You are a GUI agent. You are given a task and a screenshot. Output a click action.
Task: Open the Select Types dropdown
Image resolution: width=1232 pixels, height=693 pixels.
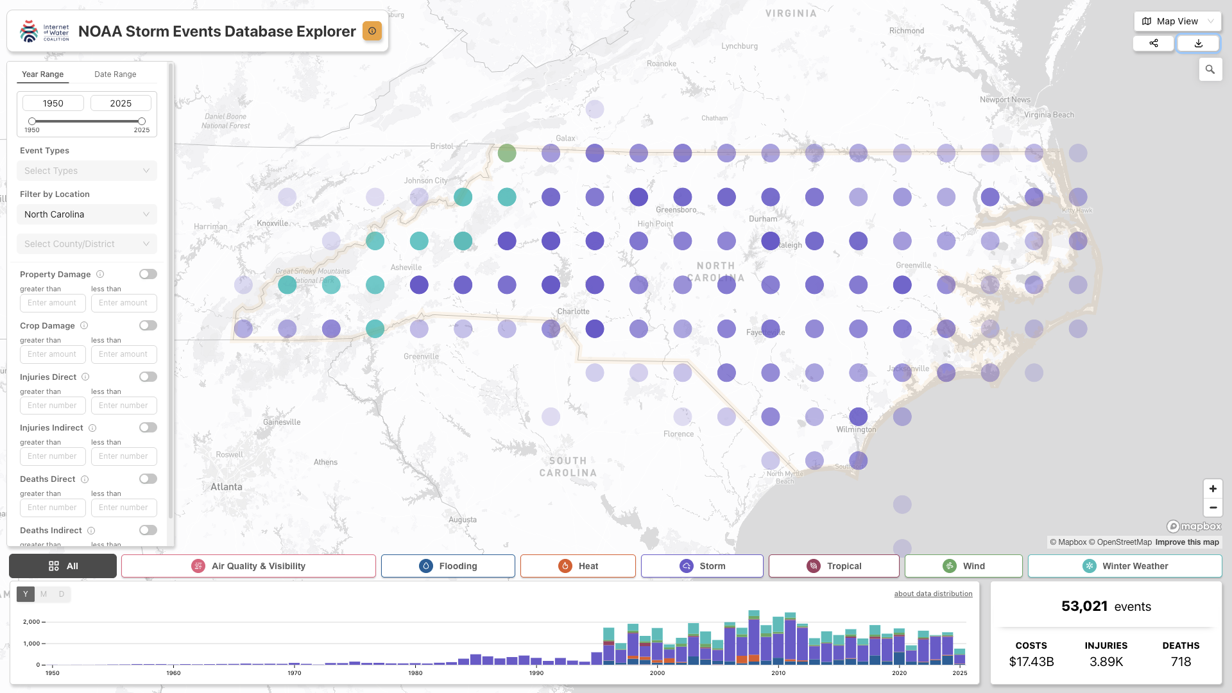coord(87,171)
